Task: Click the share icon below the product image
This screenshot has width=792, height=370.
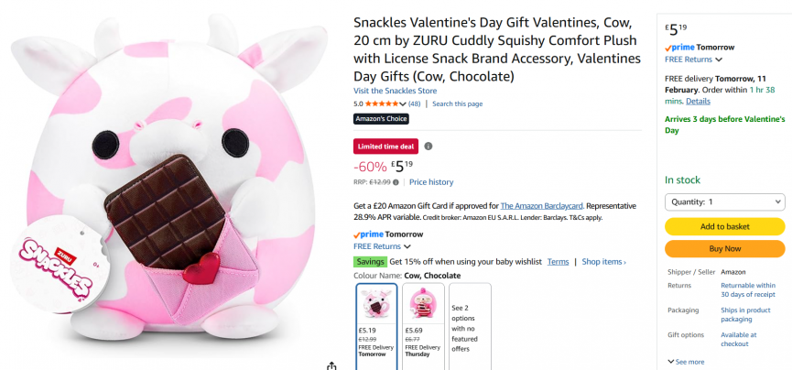Action: (331, 365)
